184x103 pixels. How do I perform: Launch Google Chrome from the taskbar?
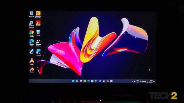pos(108,81)
